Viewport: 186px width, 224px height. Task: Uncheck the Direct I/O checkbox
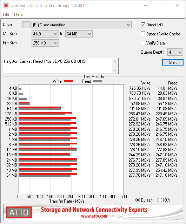(143, 25)
